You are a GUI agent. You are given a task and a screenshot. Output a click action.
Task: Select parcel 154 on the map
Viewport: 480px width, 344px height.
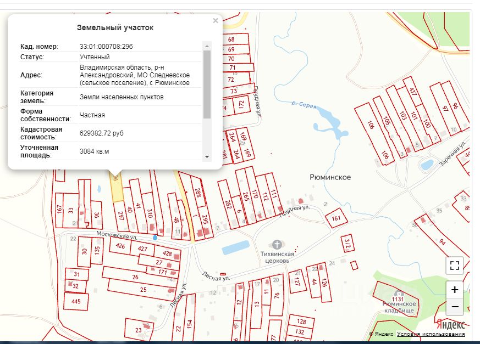190,318
